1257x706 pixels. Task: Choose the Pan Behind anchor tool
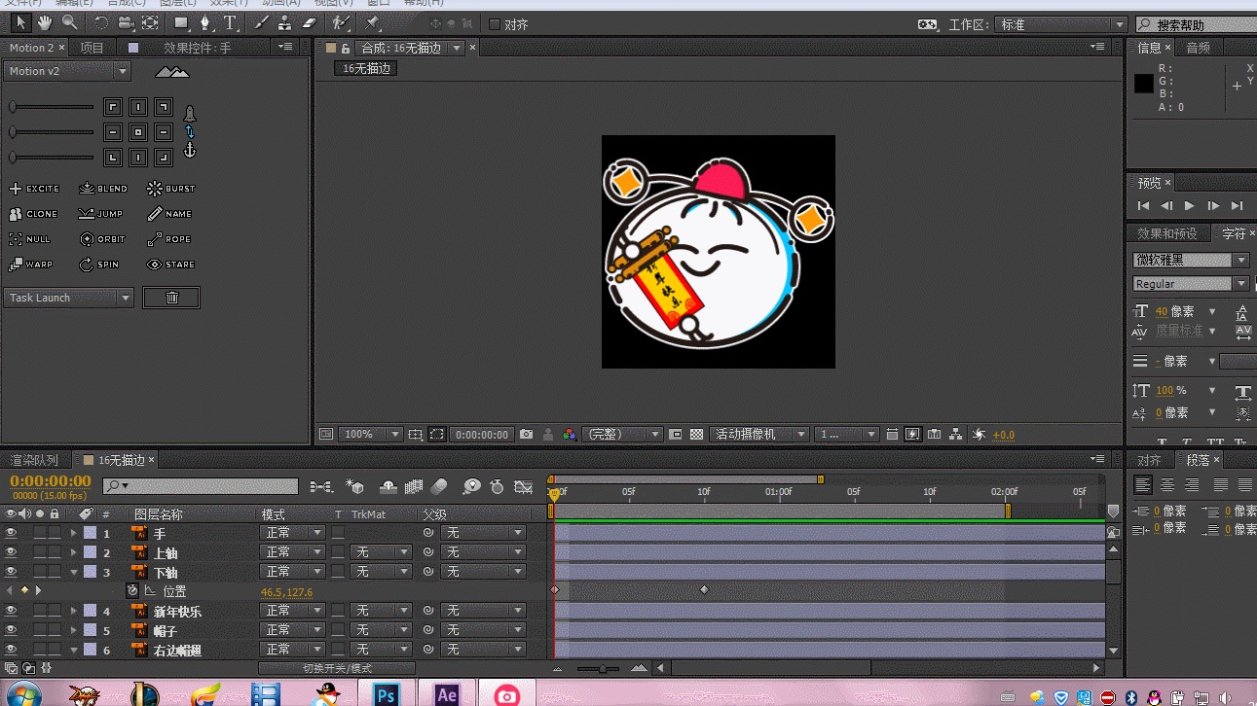click(150, 22)
